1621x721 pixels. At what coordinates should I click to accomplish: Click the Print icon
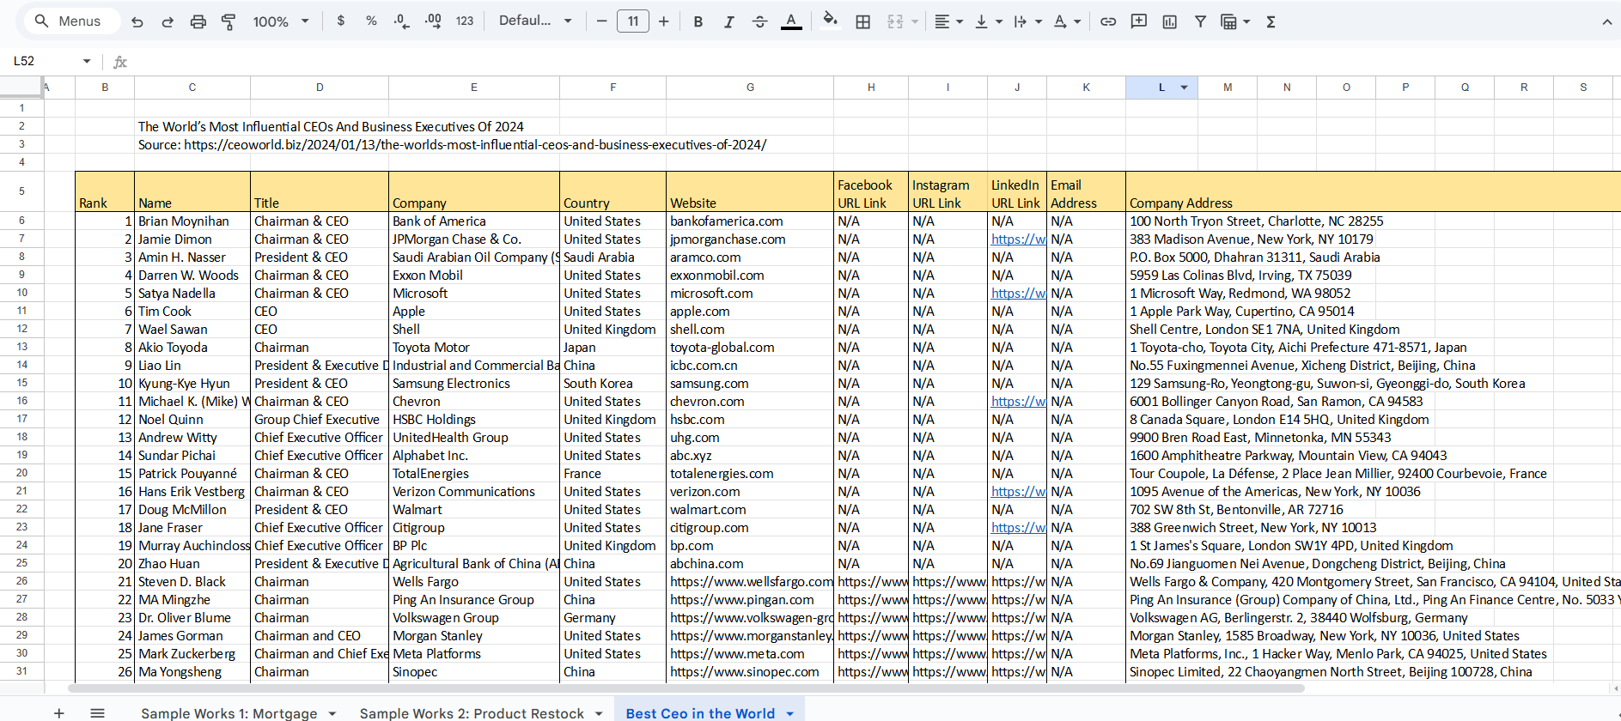tap(198, 21)
